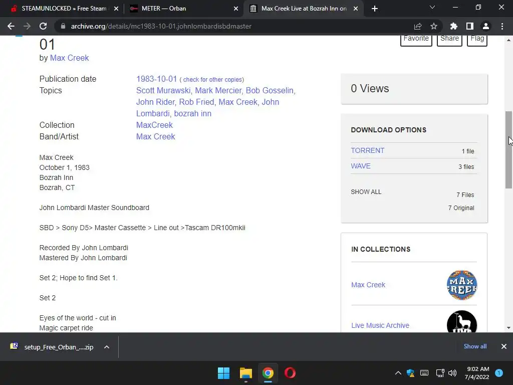Click the Favorite button
This screenshot has height=385, width=513.
coord(416,39)
